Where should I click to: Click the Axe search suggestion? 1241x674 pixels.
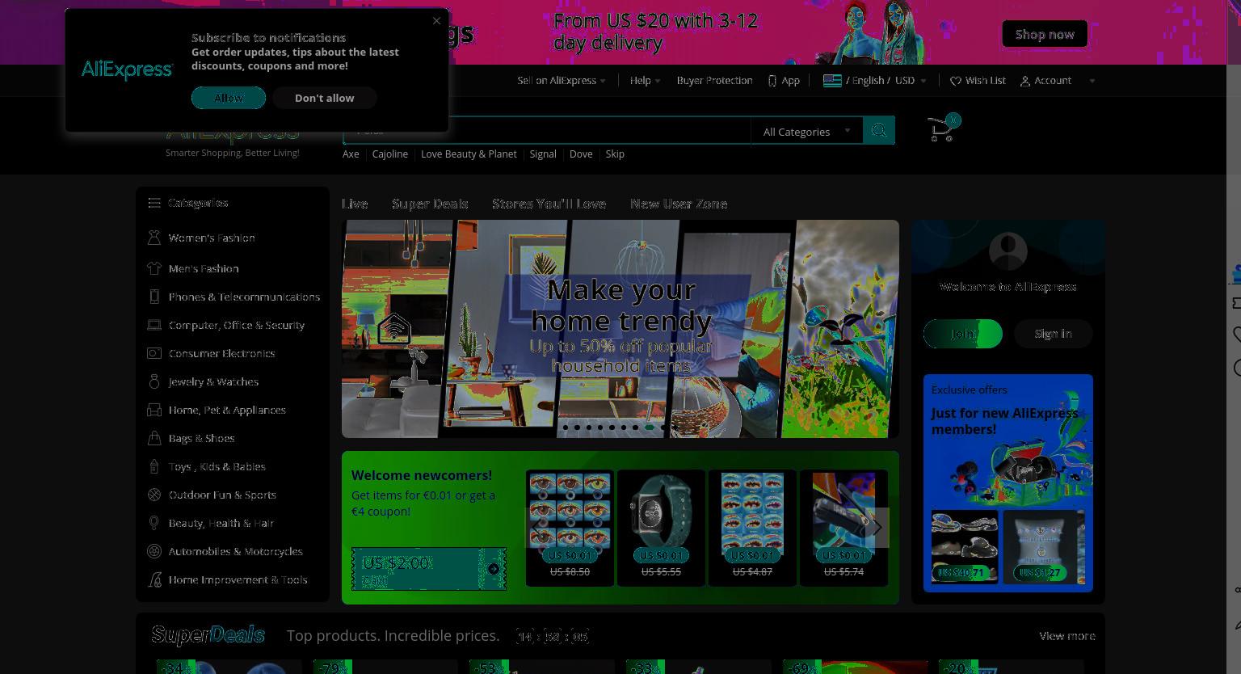(x=351, y=154)
